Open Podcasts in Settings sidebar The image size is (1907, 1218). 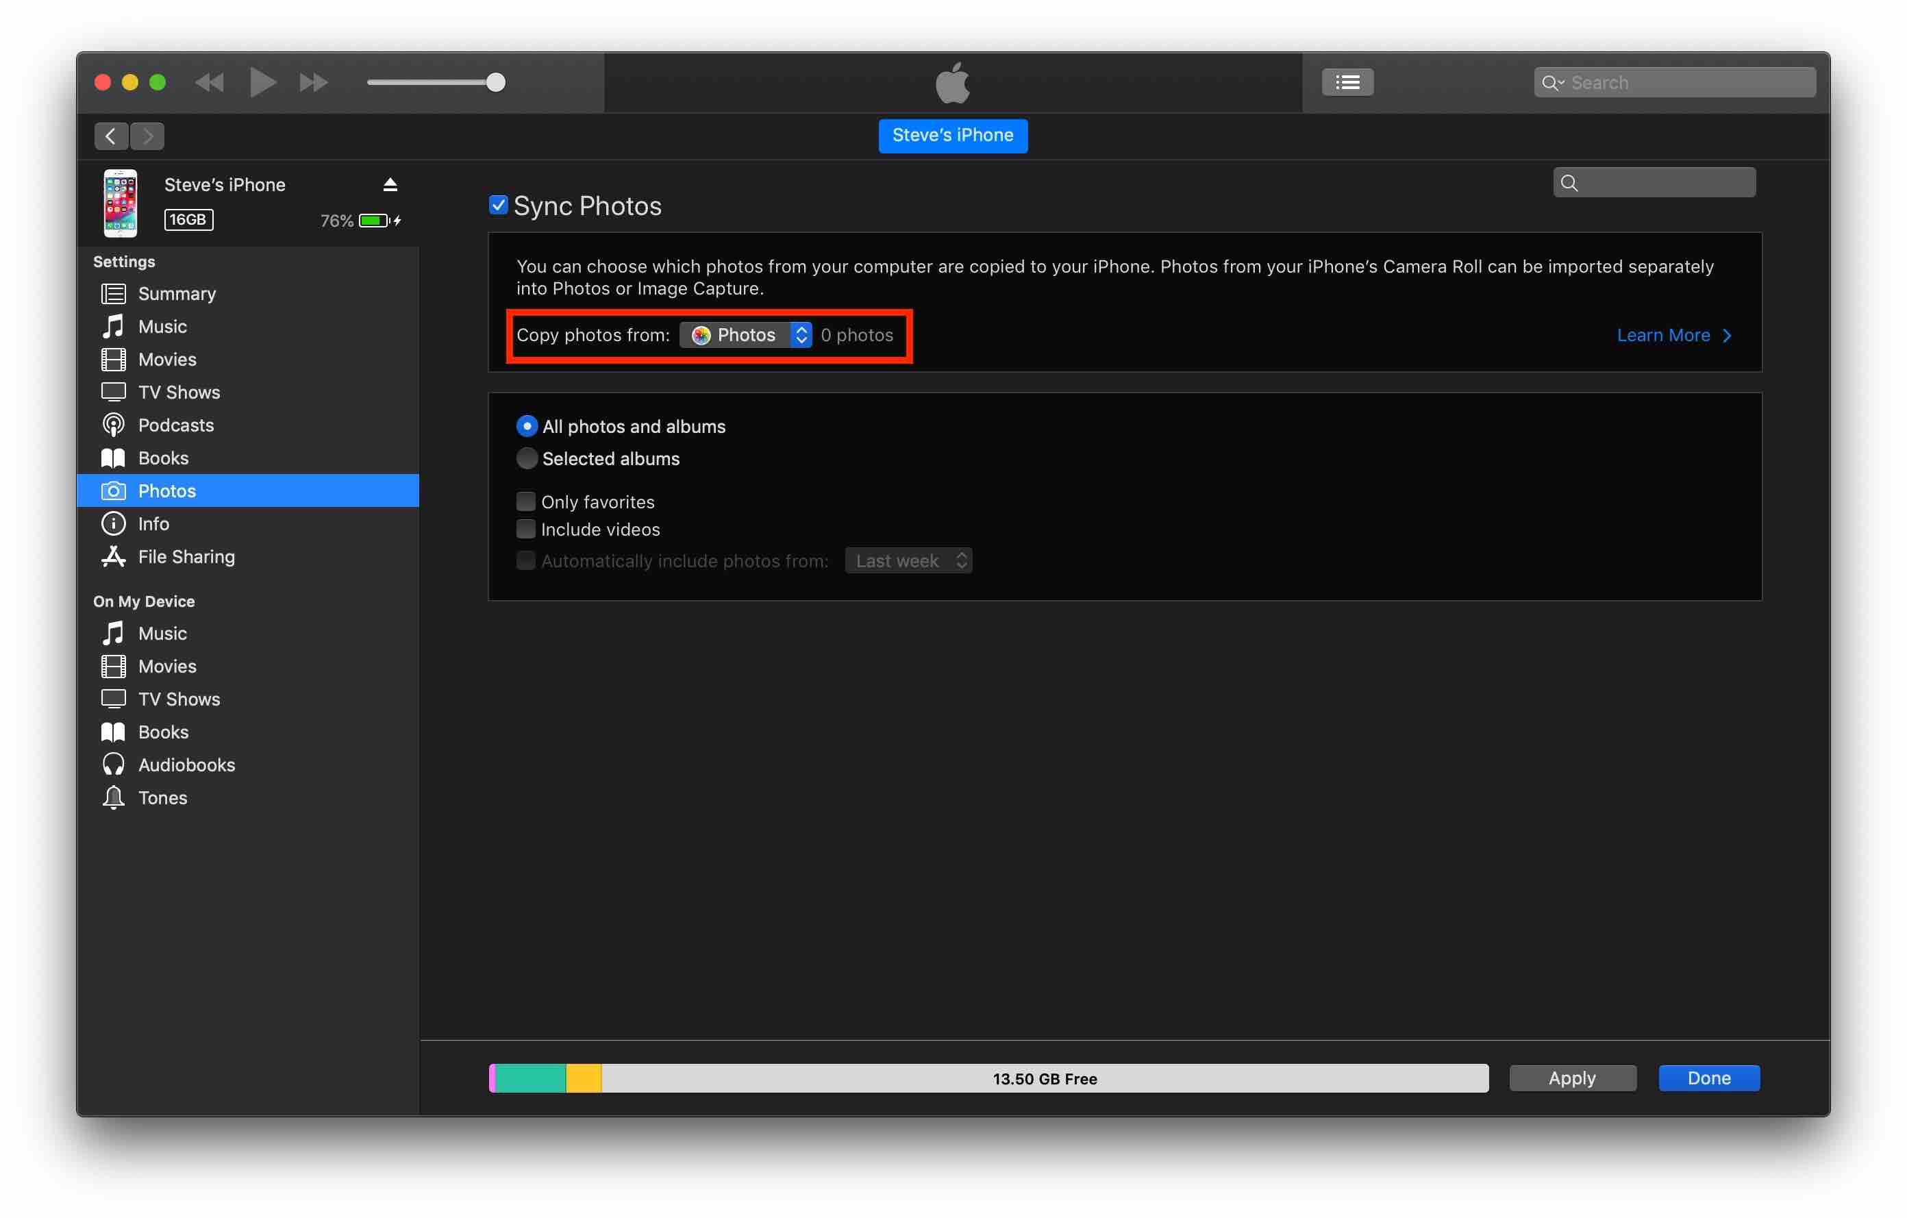pos(176,425)
